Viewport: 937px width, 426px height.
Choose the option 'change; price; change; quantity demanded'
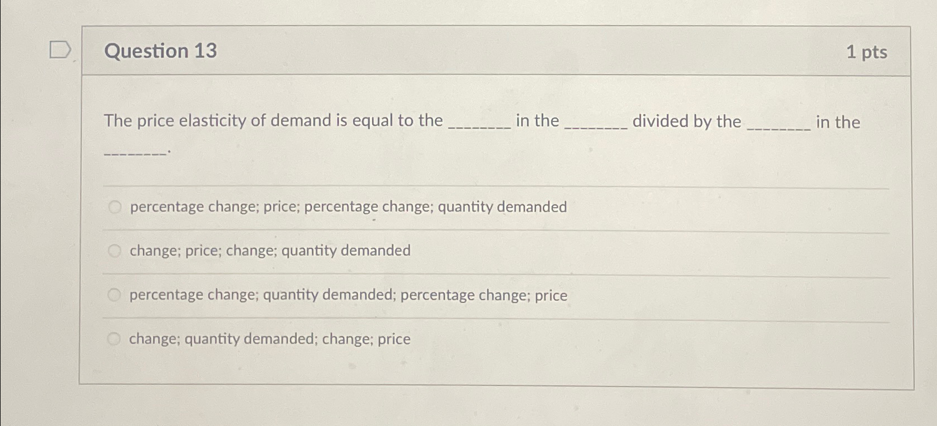(x=269, y=251)
